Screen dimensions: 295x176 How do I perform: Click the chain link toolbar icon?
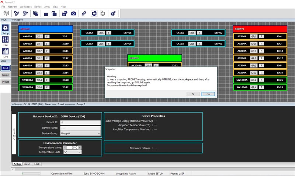(84, 13)
